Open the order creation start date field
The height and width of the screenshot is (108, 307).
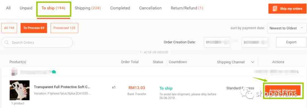coord(217,42)
